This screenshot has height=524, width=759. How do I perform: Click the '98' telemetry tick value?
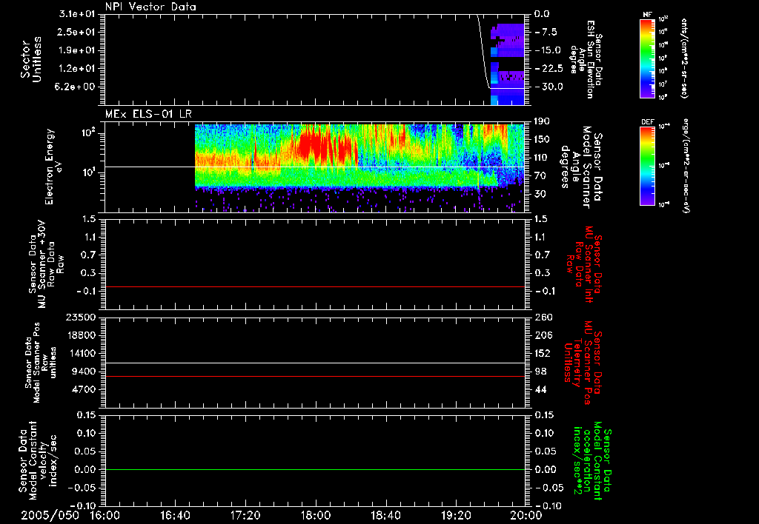click(x=540, y=372)
